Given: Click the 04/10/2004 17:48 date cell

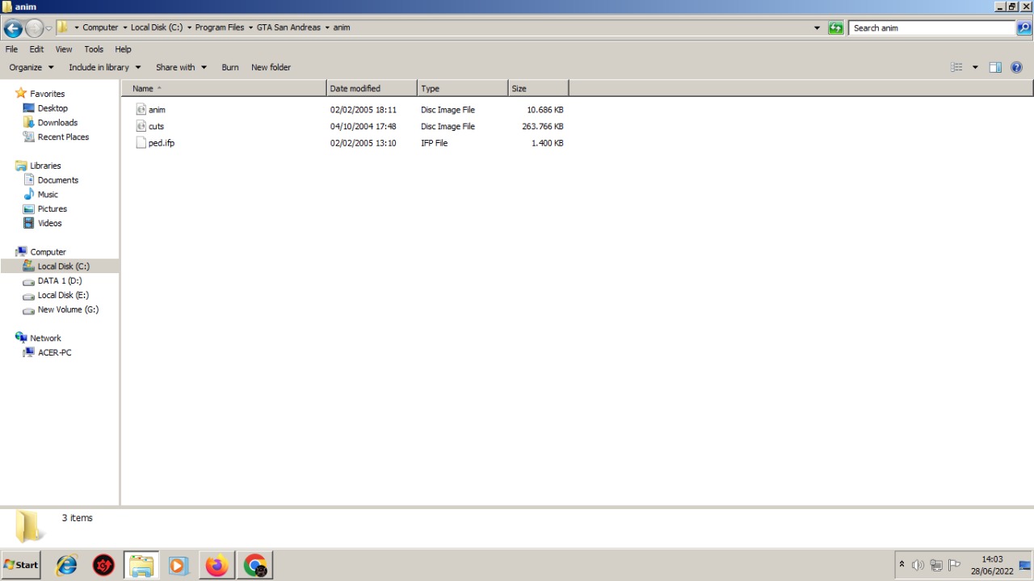Looking at the screenshot, I should [x=363, y=127].
